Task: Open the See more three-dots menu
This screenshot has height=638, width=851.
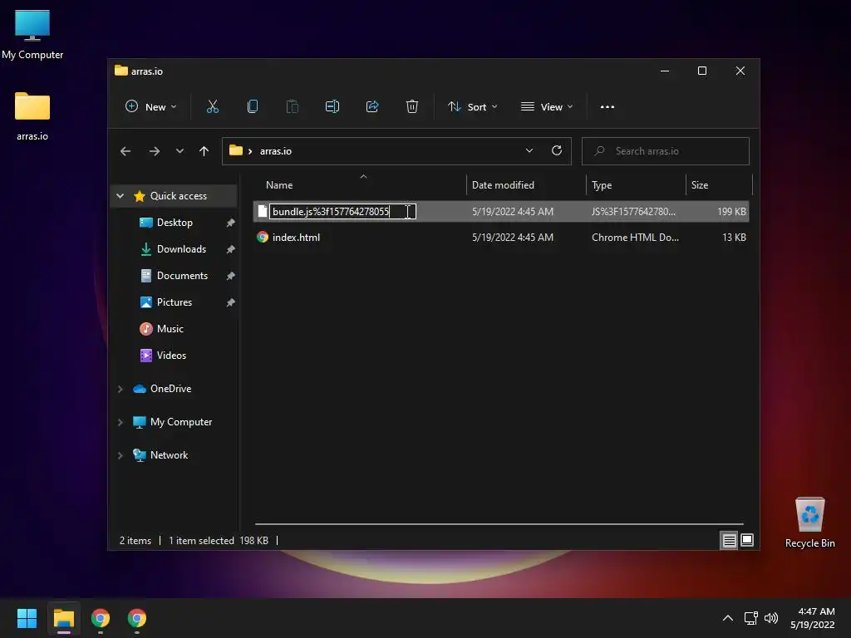Action: [608, 107]
